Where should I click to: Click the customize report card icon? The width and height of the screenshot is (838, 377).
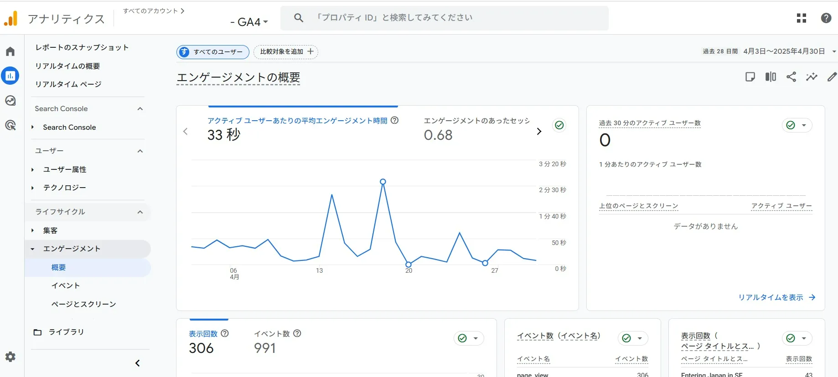750,76
